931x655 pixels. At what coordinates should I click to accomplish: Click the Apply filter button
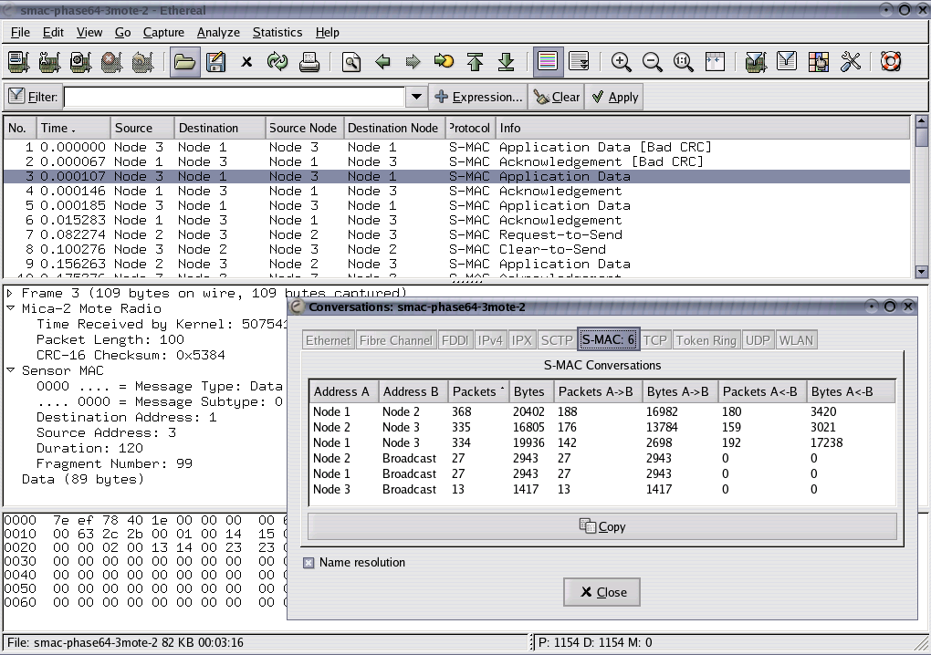pyautogui.click(x=614, y=97)
